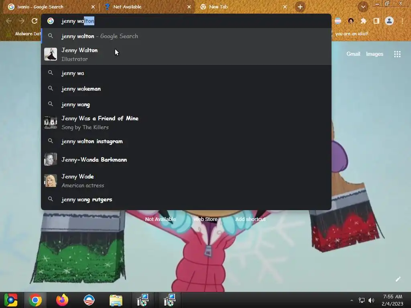Launch Firefox from the taskbar

pos(62,300)
